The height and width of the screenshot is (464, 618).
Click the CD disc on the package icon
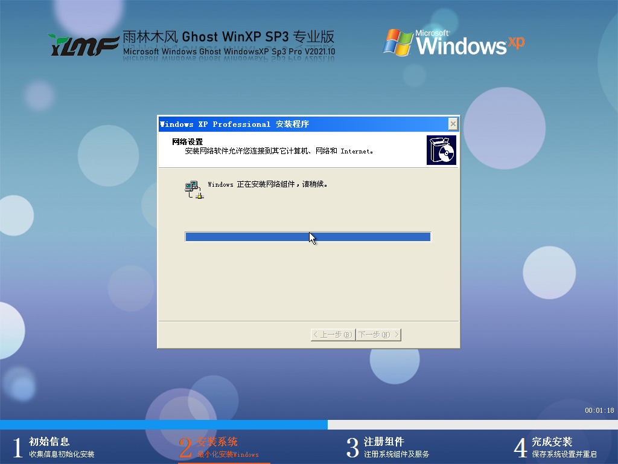click(x=445, y=153)
